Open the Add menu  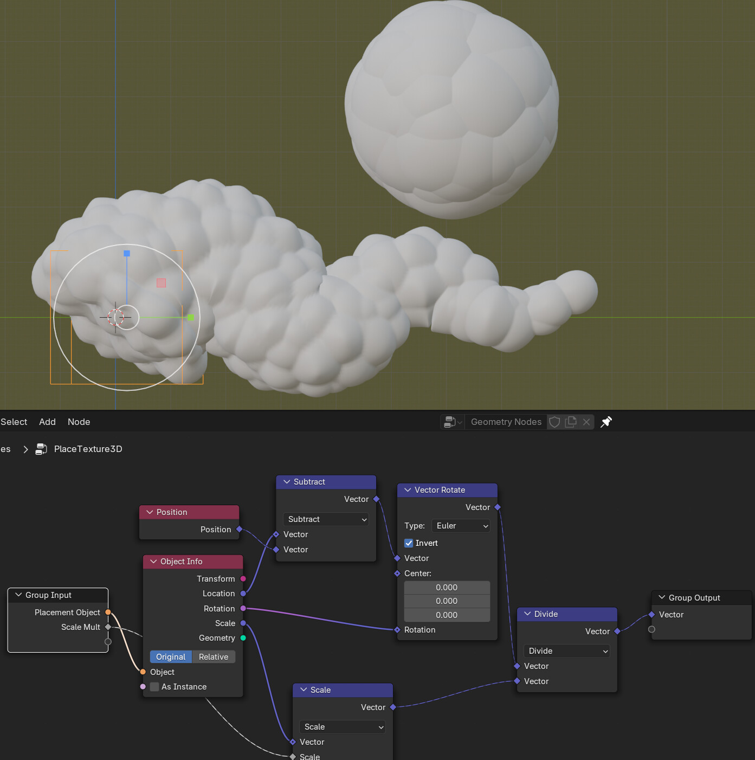pyautogui.click(x=47, y=422)
